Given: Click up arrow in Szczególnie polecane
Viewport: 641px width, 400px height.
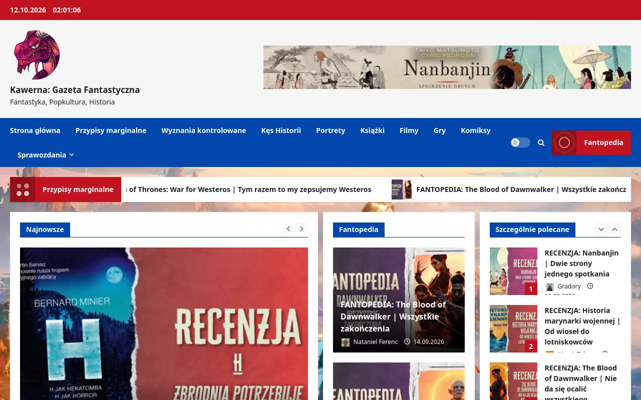Looking at the screenshot, I should [x=614, y=228].
